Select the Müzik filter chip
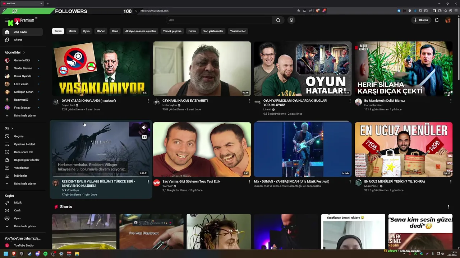460x258 pixels. pos(72,31)
